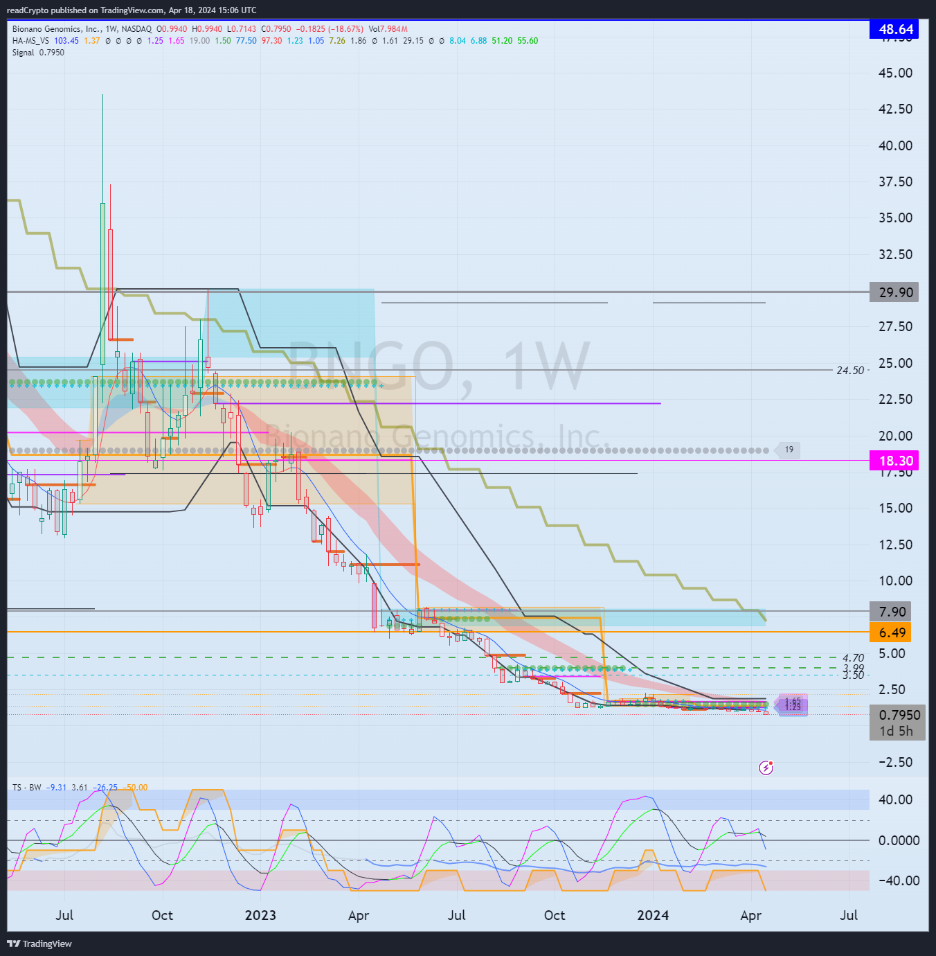
Task: Click the C0.7950 close value
Action: click(276, 29)
